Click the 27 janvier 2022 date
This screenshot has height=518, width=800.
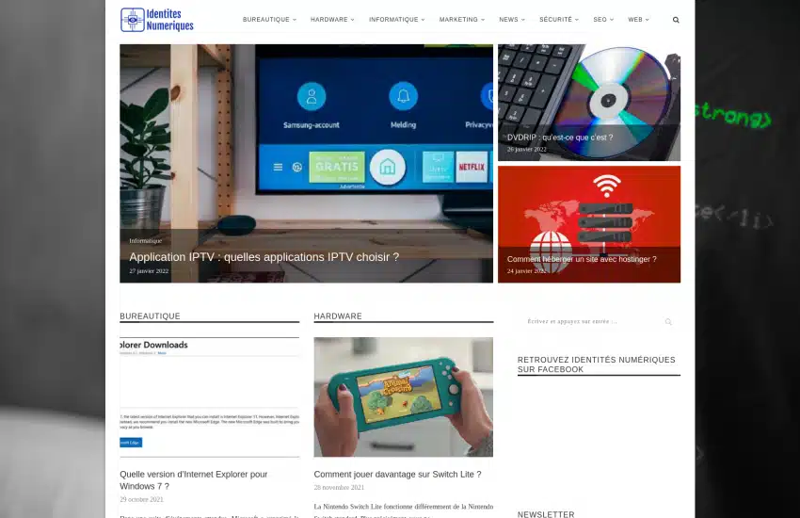point(149,271)
